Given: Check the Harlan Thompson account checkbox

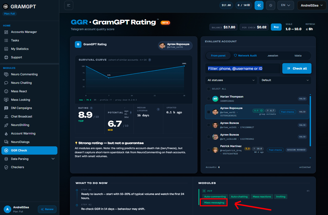Looking at the screenshot, I should pos(209,99).
